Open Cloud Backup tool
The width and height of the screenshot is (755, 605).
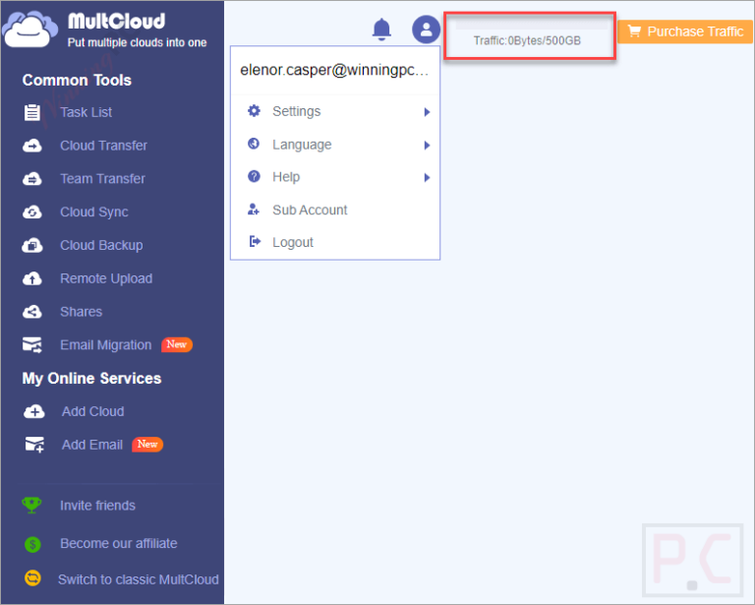coord(101,245)
